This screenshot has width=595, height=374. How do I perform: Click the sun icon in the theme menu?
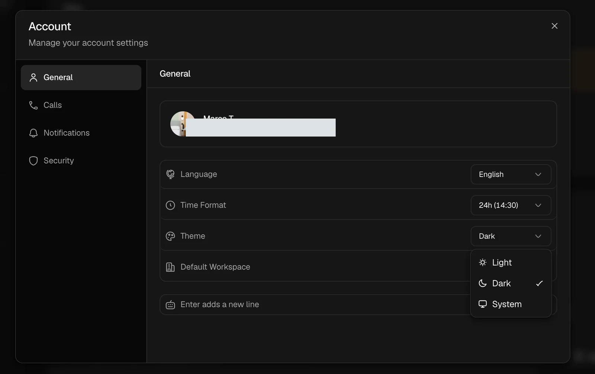(483, 262)
